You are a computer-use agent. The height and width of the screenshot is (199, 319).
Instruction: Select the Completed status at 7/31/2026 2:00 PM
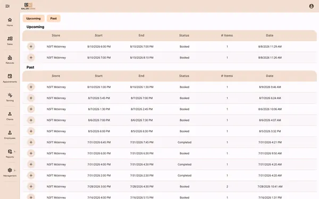point(184,176)
